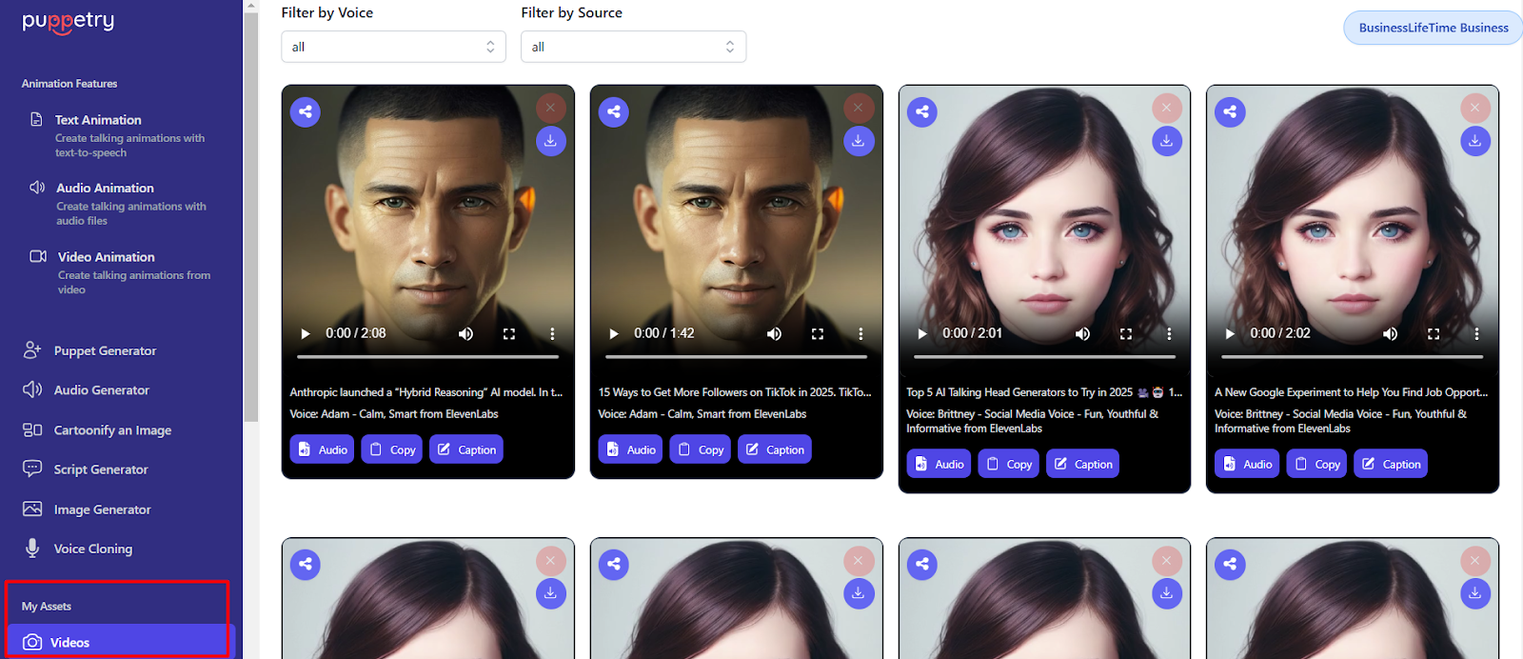Mute the 1:42 TikTok video
The width and height of the screenshot is (1523, 659).
point(774,333)
